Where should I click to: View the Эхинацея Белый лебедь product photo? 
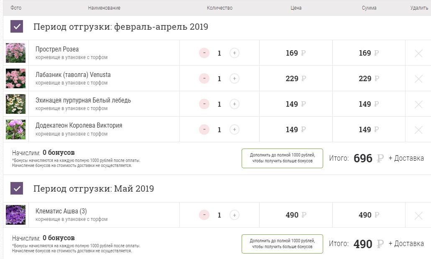point(15,103)
